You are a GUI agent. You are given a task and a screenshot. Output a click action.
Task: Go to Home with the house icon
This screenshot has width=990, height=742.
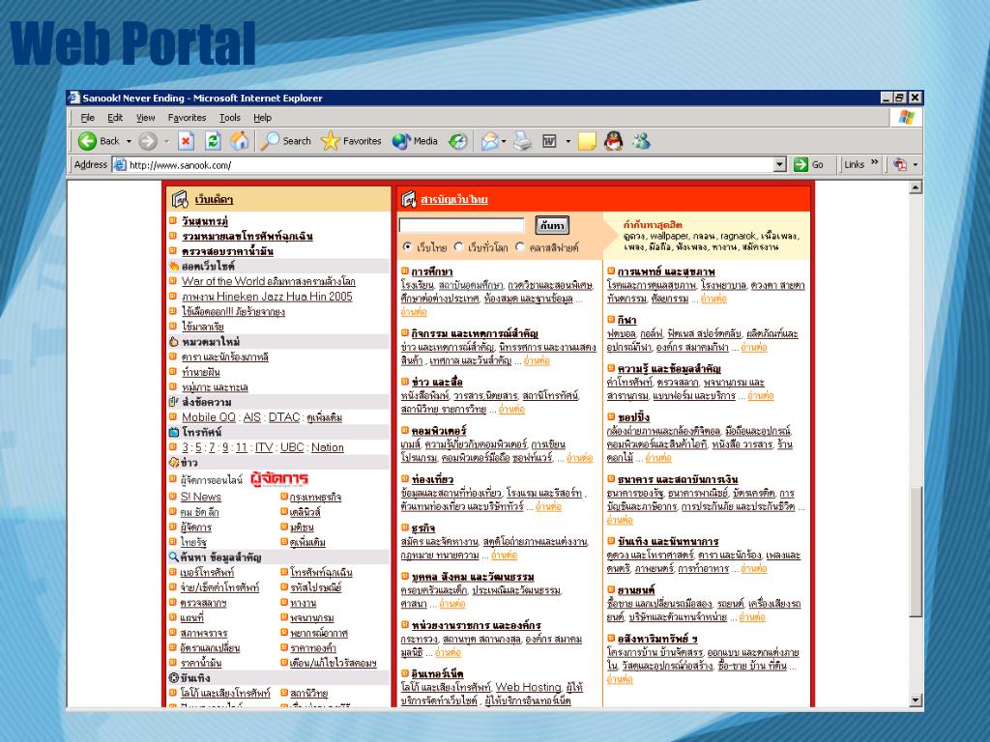tap(239, 141)
